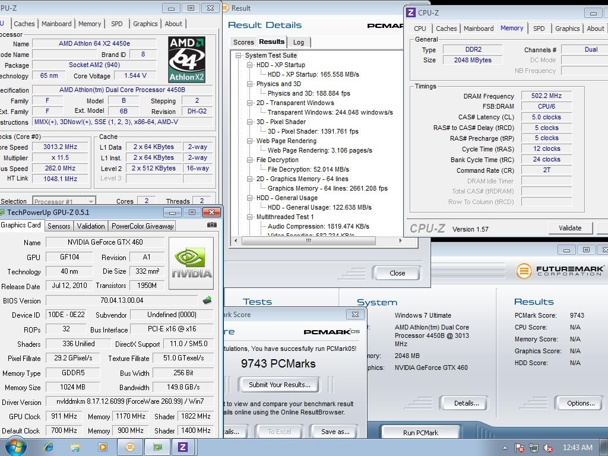Viewport: 608px width, 456px height.
Task: Switch to GPU-Z green taskbar icon
Action: (157, 448)
